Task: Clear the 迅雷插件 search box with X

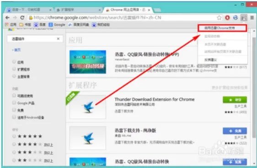Action: coord(58,39)
